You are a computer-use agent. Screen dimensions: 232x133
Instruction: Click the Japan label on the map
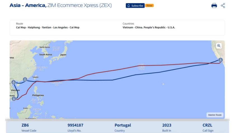[63, 55]
